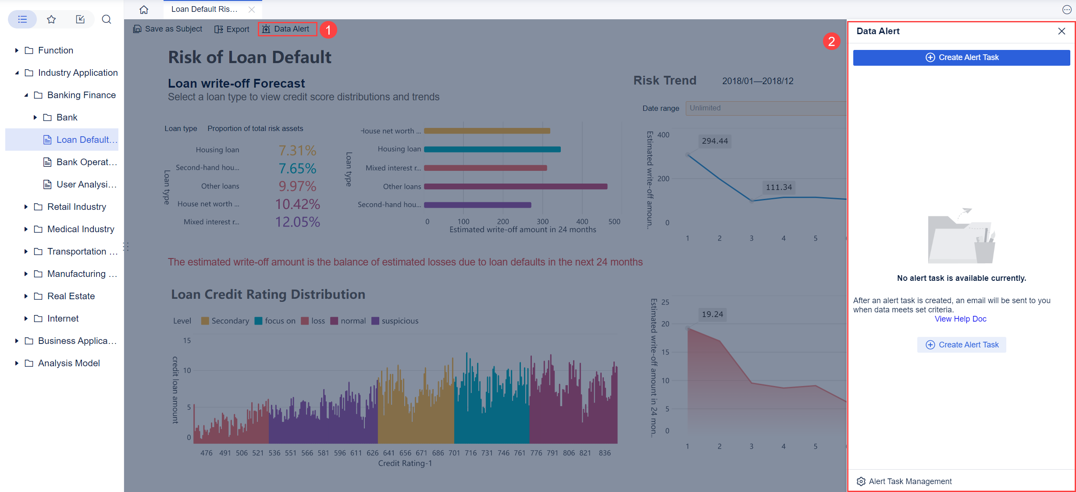Viewport: 1076px width, 492px height.
Task: Open the search icon in sidebar
Action: click(106, 19)
